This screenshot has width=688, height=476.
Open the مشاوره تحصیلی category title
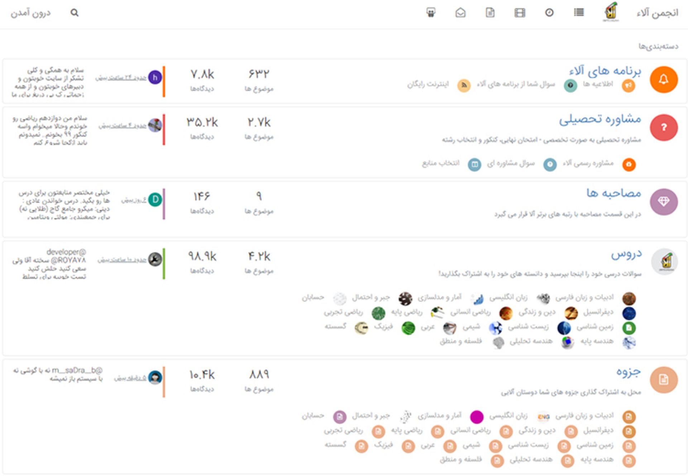pos(600,119)
